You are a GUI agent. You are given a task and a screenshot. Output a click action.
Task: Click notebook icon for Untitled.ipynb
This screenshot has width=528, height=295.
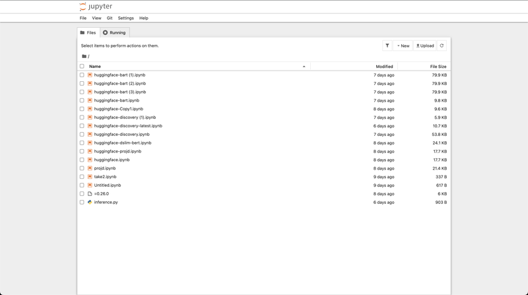90,185
